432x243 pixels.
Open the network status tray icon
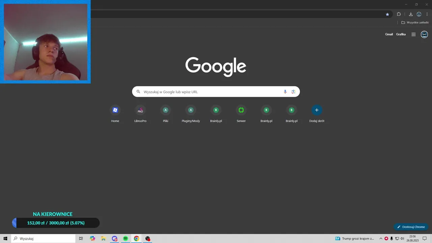397,239
